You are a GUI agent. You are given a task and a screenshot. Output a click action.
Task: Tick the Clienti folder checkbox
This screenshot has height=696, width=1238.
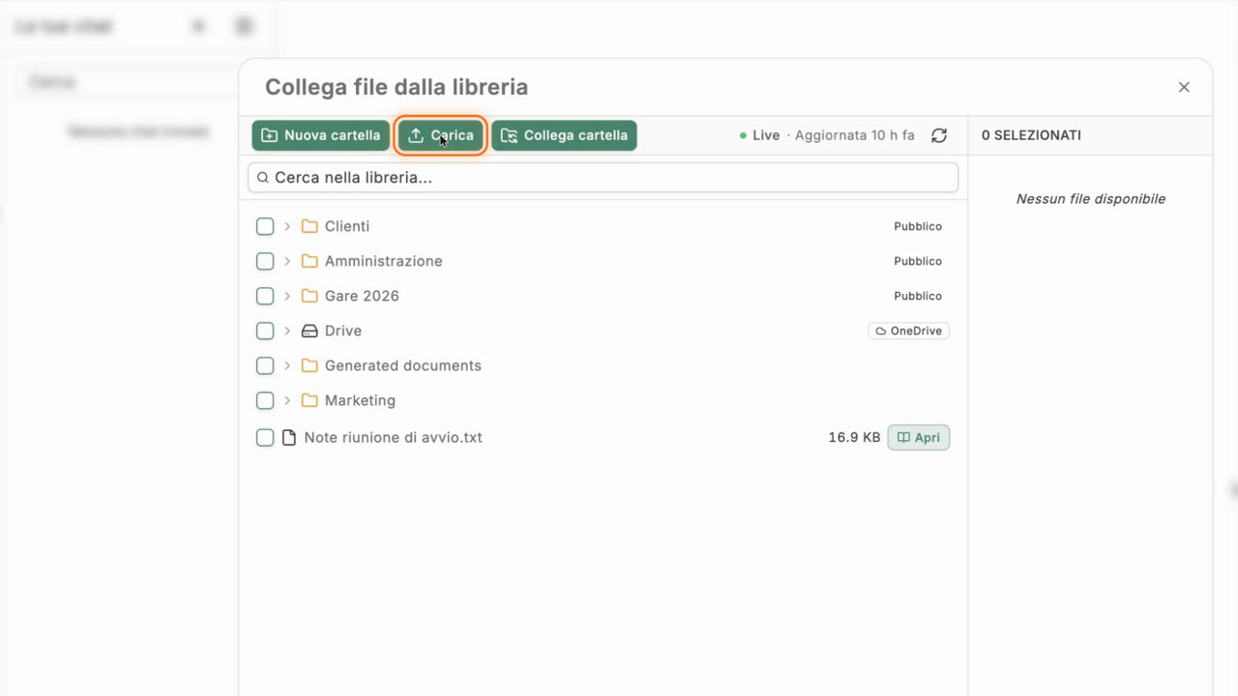coord(265,226)
